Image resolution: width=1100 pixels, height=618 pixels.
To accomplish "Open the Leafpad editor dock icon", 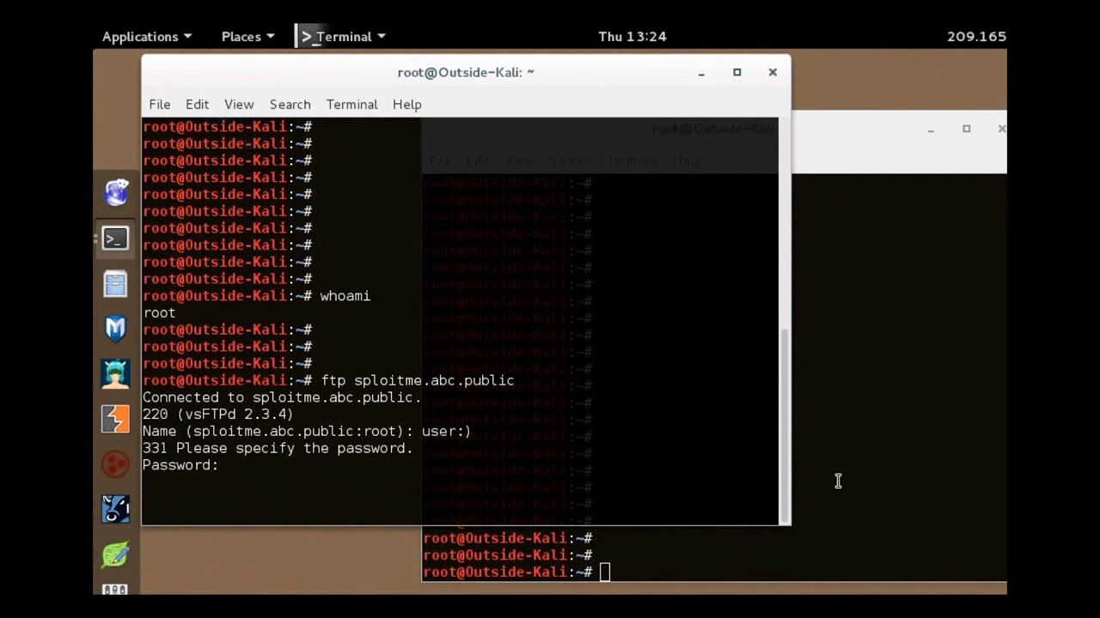I will [x=115, y=554].
